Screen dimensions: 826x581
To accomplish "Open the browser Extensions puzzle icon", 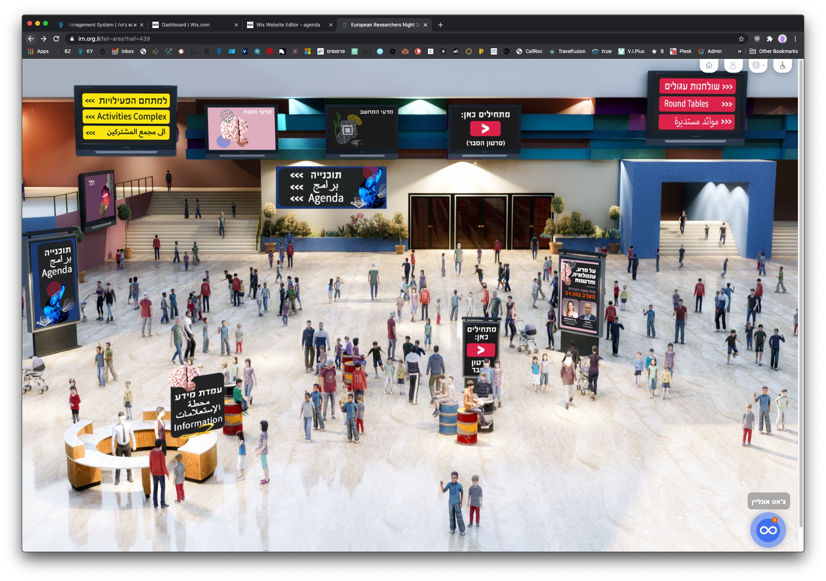I will [x=769, y=39].
